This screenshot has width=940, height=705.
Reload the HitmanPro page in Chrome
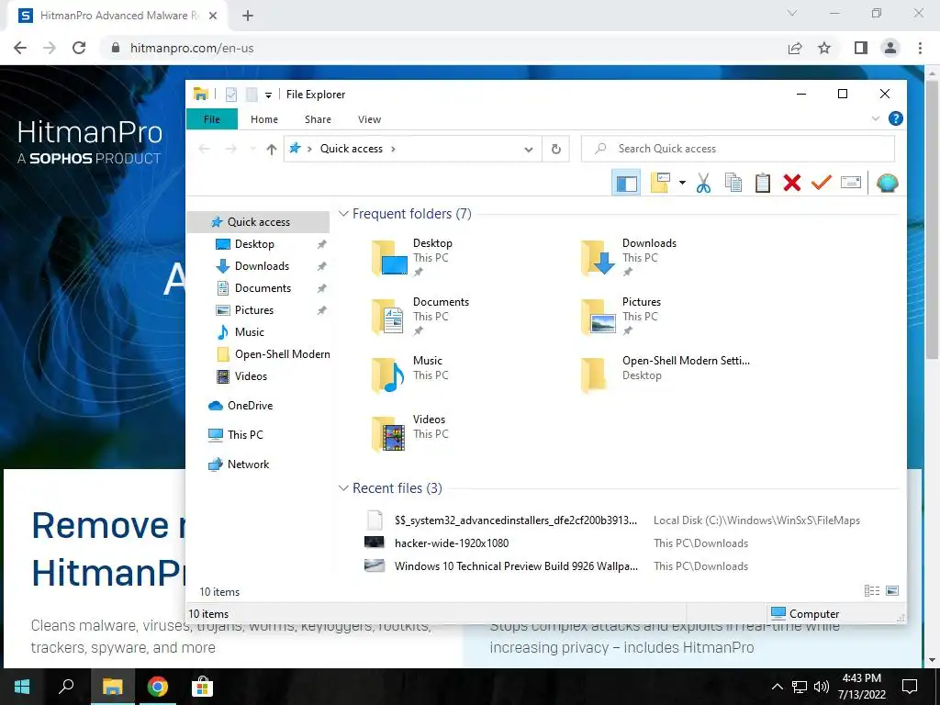pos(79,48)
